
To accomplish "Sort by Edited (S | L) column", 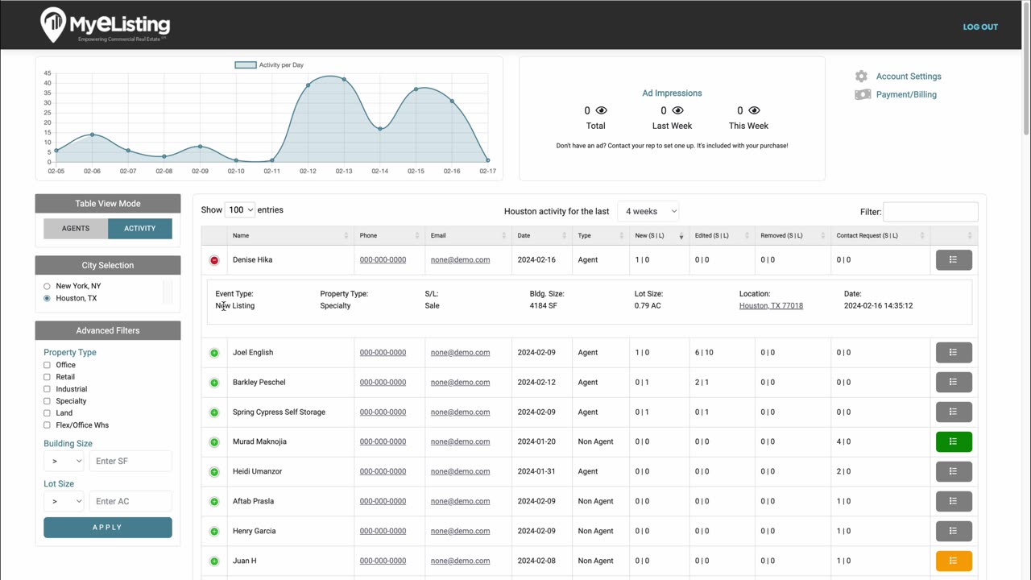I will [x=722, y=235].
